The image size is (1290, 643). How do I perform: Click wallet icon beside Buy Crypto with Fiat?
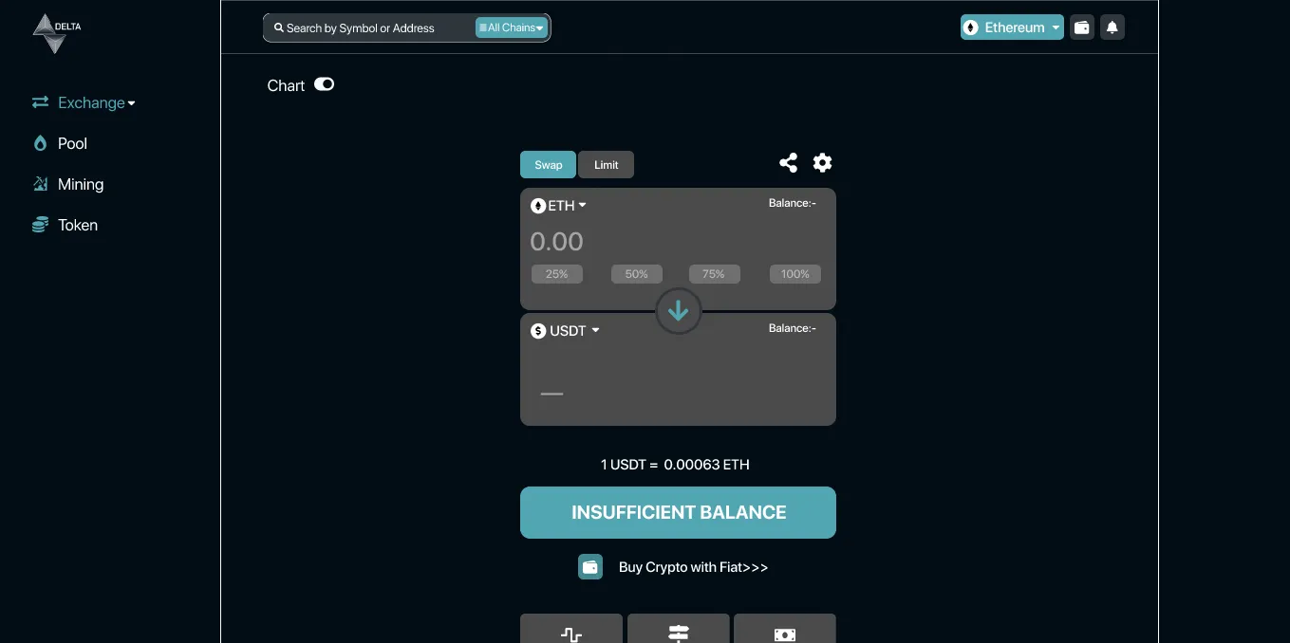[x=590, y=567]
